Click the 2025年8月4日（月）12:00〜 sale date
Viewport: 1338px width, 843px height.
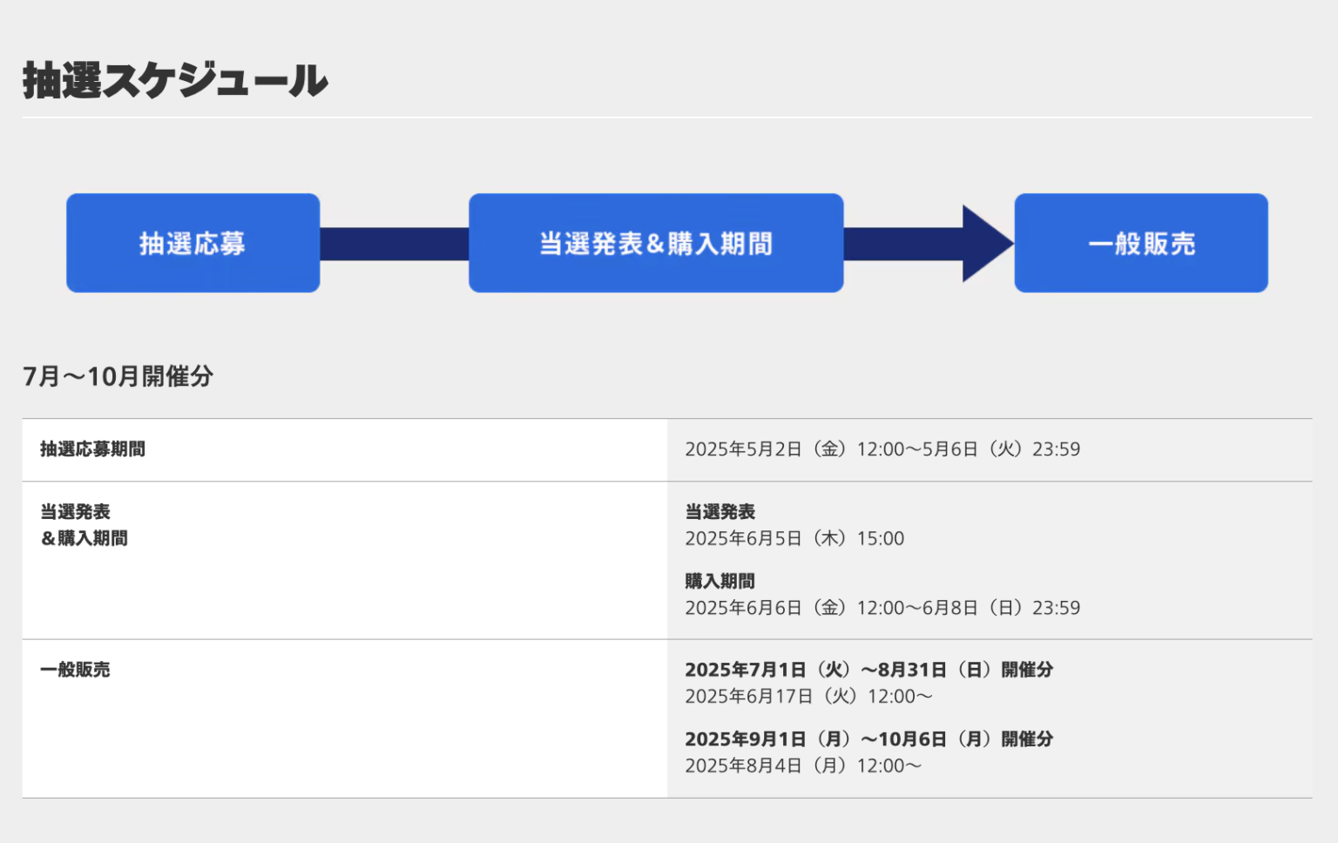[803, 766]
